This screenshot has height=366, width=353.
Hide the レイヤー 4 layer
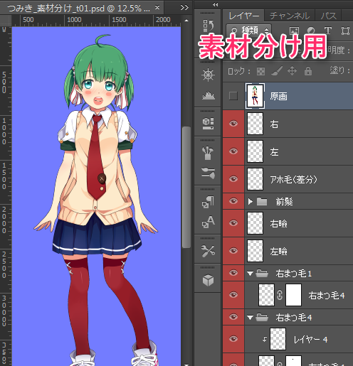pyautogui.click(x=233, y=339)
